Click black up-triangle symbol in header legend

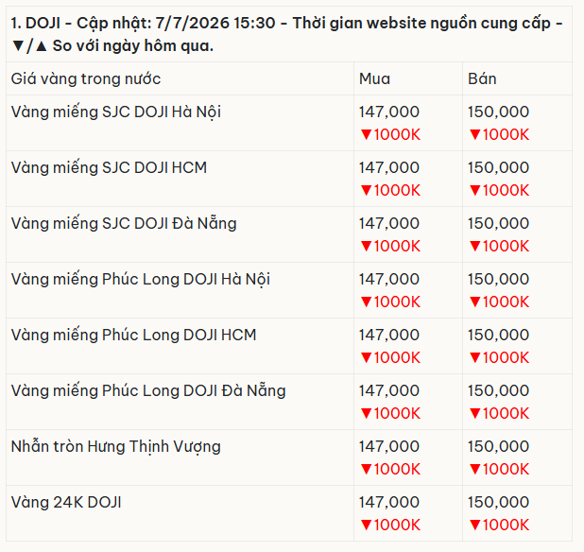[x=41, y=46]
